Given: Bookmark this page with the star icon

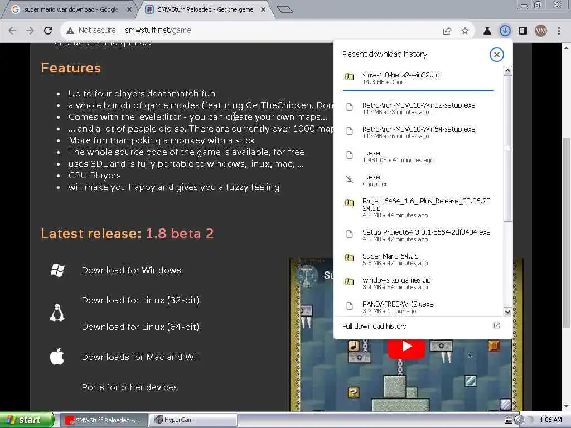Looking at the screenshot, I should click(465, 31).
